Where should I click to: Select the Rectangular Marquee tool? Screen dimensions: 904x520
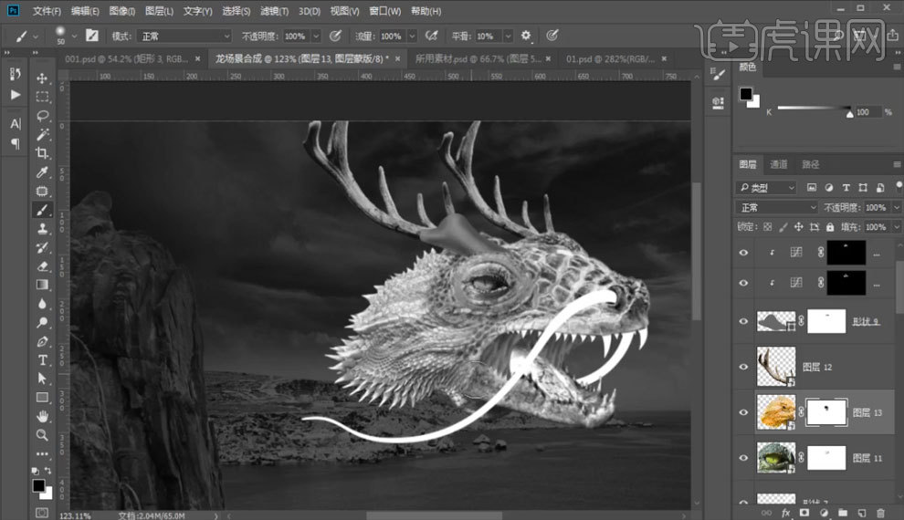[42, 97]
